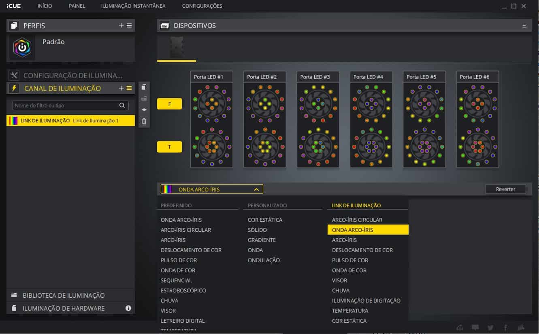
Task: Choose Onda de Cor under Predefinido
Action: click(178, 270)
